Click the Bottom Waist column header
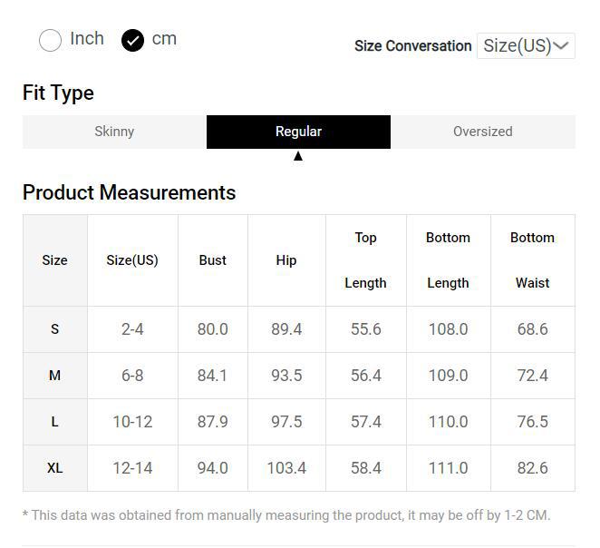The height and width of the screenshot is (548, 600). (x=532, y=260)
